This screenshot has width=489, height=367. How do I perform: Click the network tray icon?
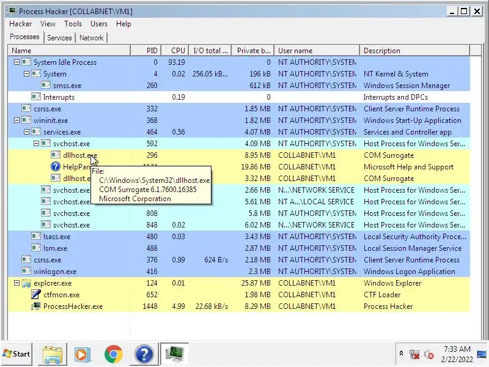pyautogui.click(x=414, y=355)
